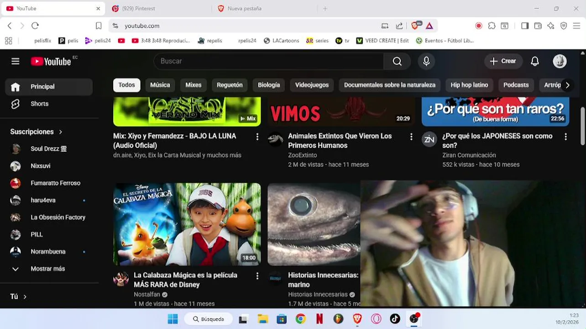
Task: Open the notifications bell
Action: pyautogui.click(x=535, y=61)
